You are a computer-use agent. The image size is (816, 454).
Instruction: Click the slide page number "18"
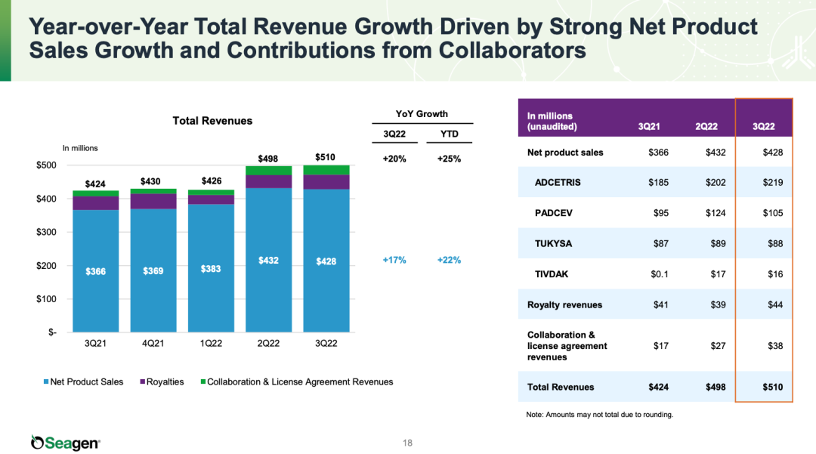(407, 443)
